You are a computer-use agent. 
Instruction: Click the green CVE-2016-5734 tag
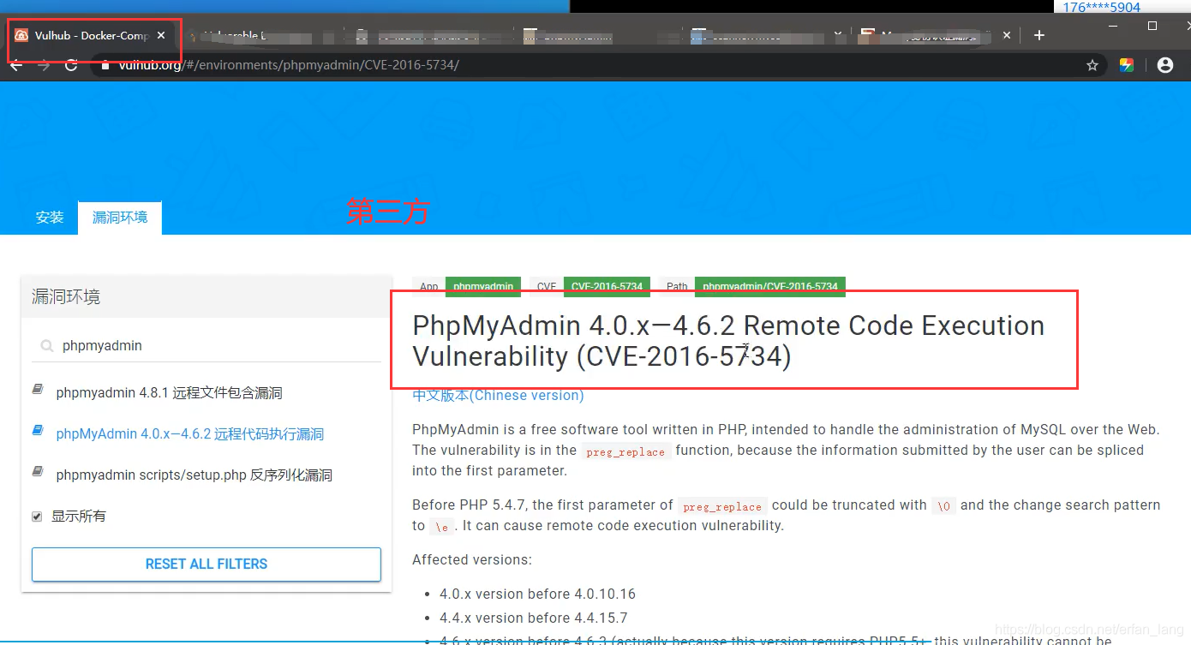click(x=607, y=287)
